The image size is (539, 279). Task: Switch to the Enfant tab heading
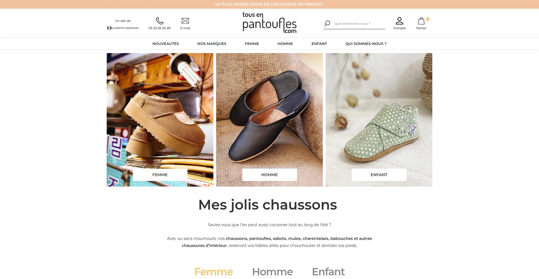(x=328, y=272)
